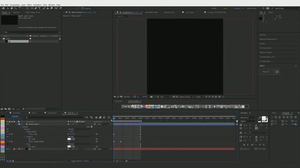This screenshot has width=300, height=168.
Task: Click the Motion Blur enable icon in the timeline header
Action: pyautogui.click(x=104, y=118)
